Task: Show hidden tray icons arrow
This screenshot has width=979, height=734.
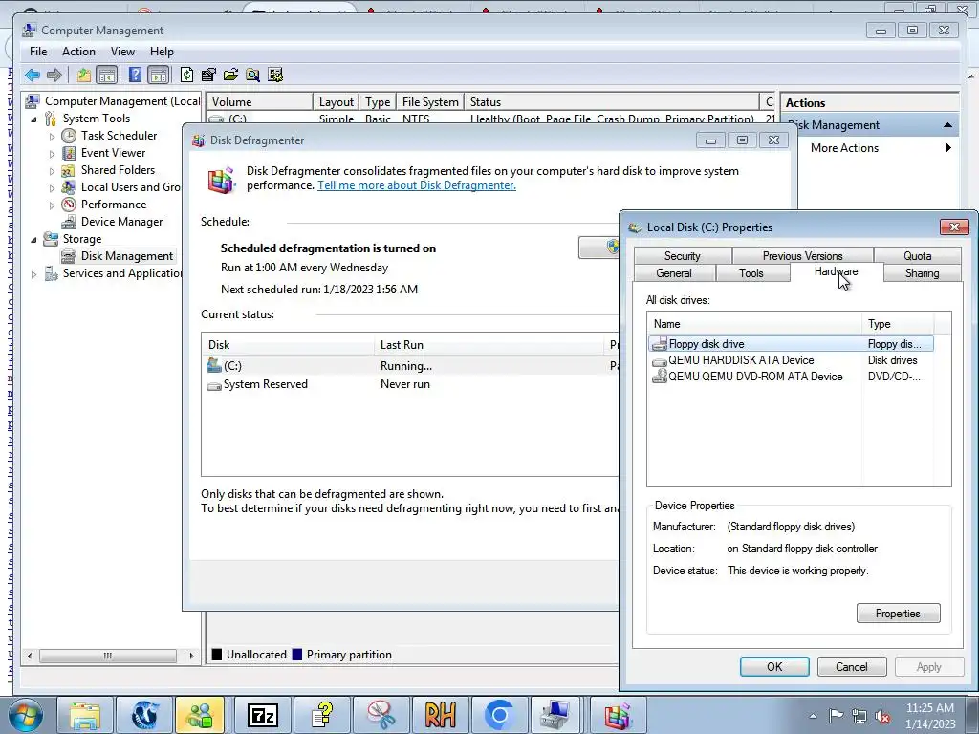Action: [x=813, y=716]
